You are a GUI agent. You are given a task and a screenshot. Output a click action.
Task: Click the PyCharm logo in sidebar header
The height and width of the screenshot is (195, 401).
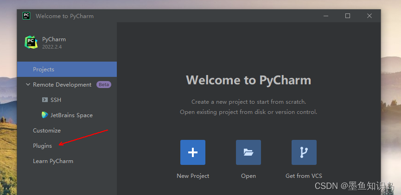[31, 42]
